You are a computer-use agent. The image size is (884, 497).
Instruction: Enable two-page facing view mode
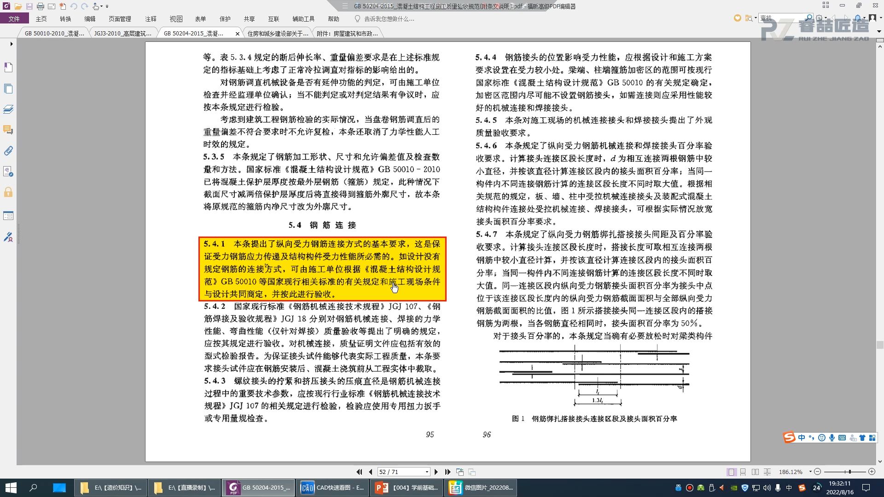coord(756,472)
